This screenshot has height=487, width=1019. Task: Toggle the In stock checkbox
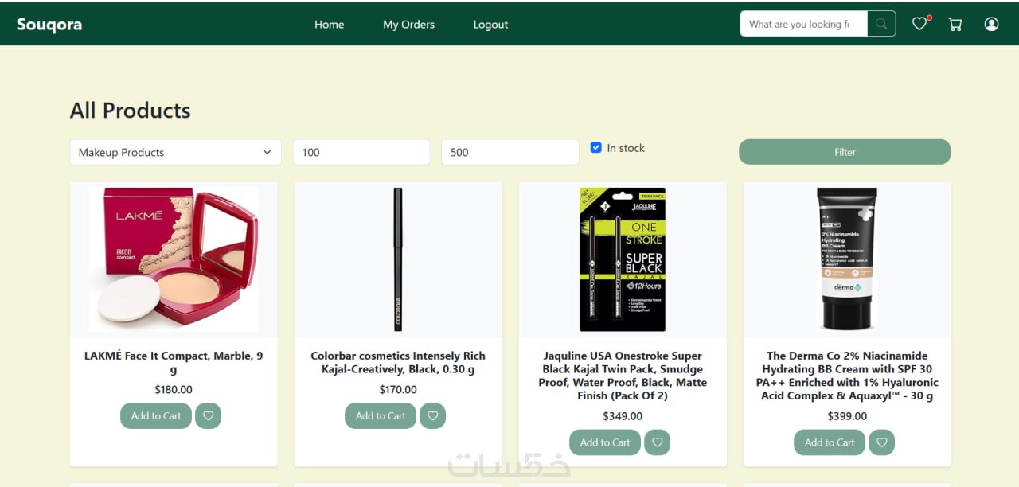pos(595,147)
